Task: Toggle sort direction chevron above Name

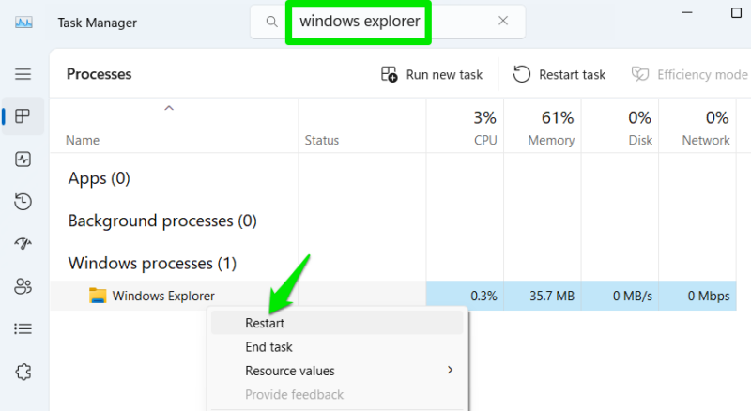Action: pyautogui.click(x=169, y=108)
